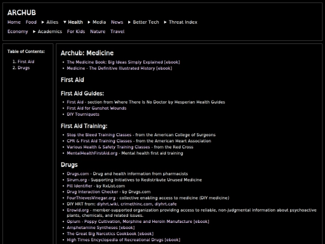Visit the Erowid.org link

pos(78,210)
